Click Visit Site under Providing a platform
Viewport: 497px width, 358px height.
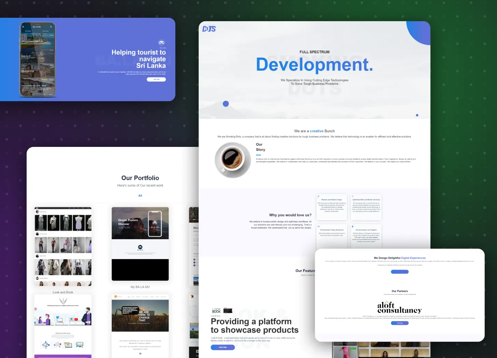coord(223,347)
